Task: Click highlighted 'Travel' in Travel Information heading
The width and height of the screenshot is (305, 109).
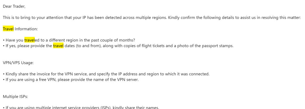Action: pyautogui.click(x=8, y=29)
